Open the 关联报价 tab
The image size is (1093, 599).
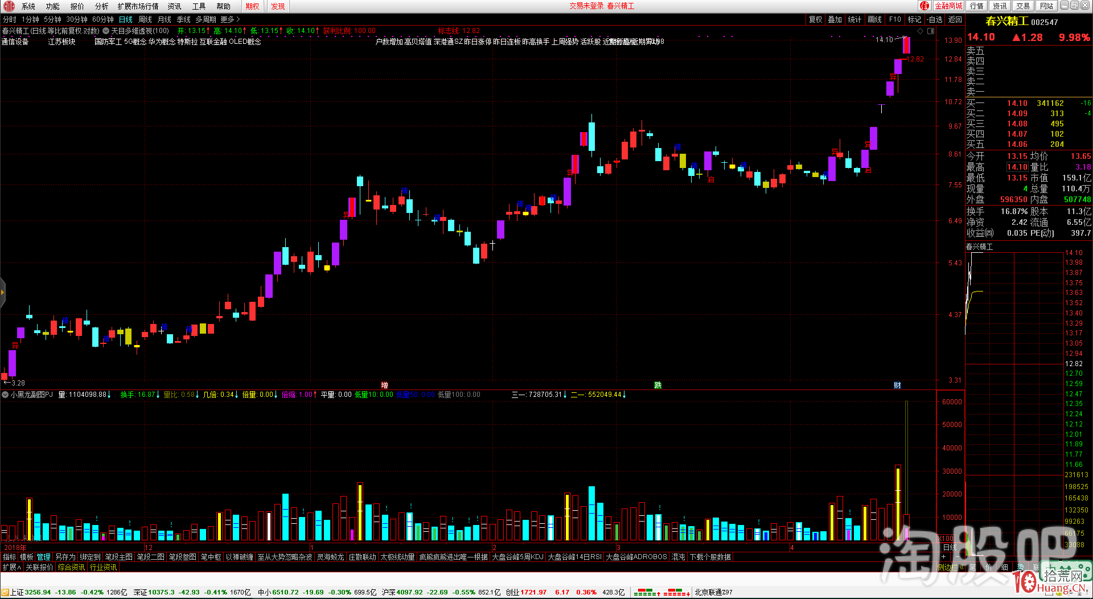pos(39,567)
